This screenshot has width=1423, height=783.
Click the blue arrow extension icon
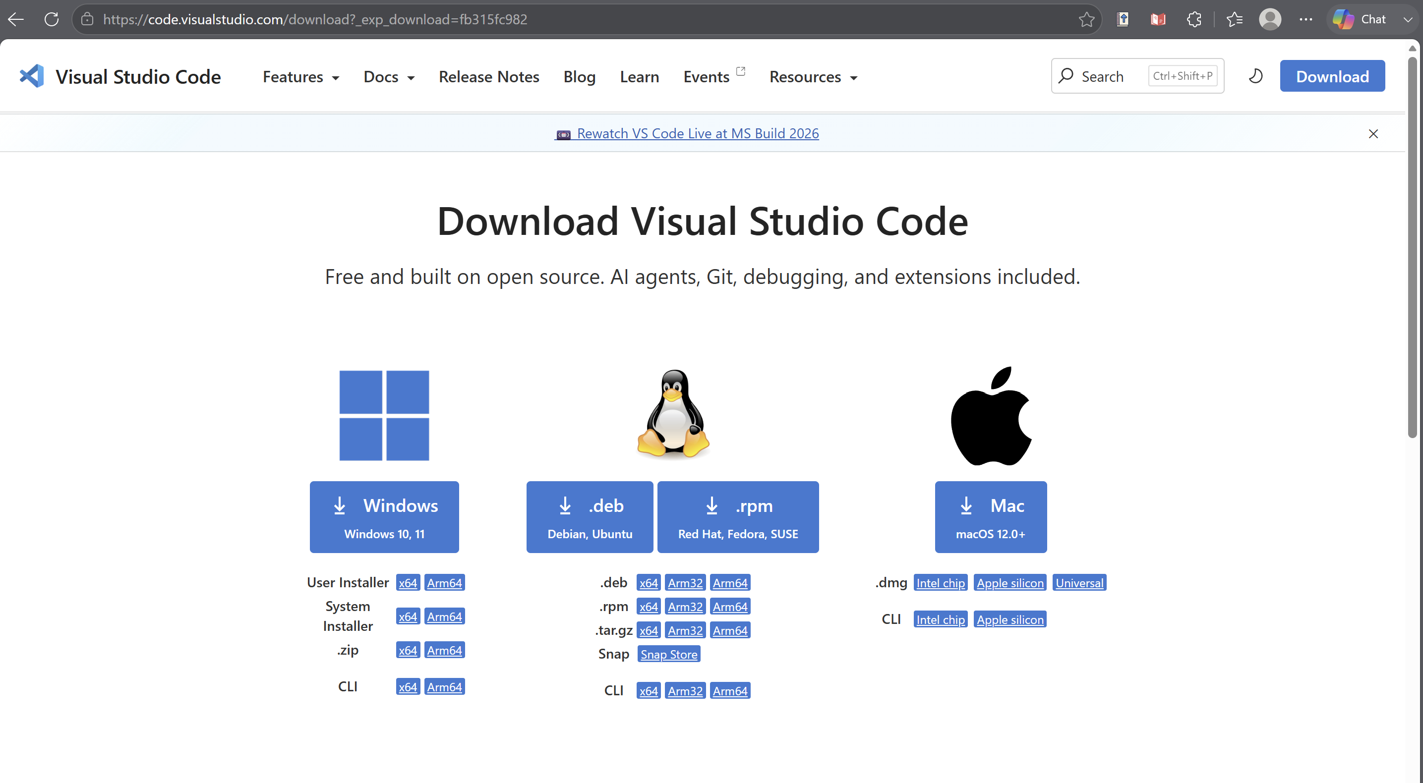click(x=1122, y=19)
